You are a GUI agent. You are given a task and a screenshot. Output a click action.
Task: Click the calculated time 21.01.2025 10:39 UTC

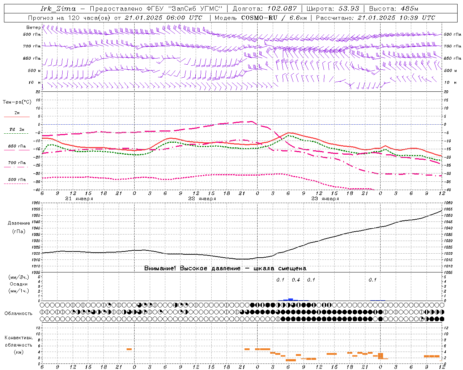(x=396, y=18)
